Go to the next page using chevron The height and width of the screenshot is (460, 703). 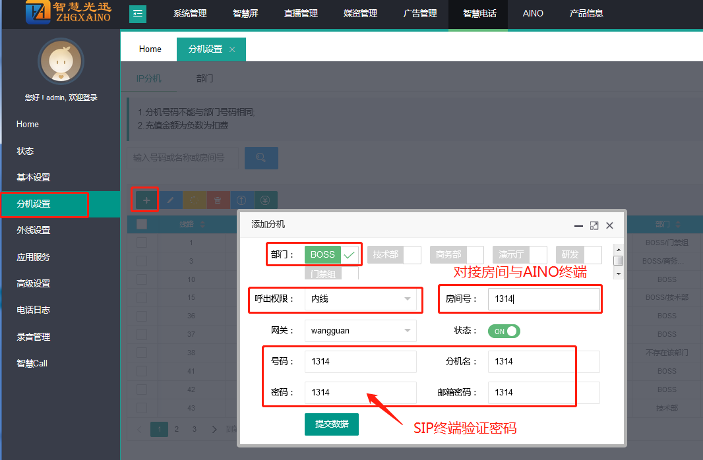(x=214, y=429)
